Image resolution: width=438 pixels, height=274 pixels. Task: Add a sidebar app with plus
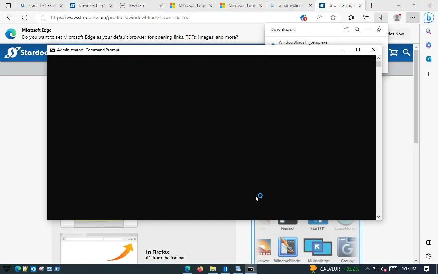[x=428, y=74]
